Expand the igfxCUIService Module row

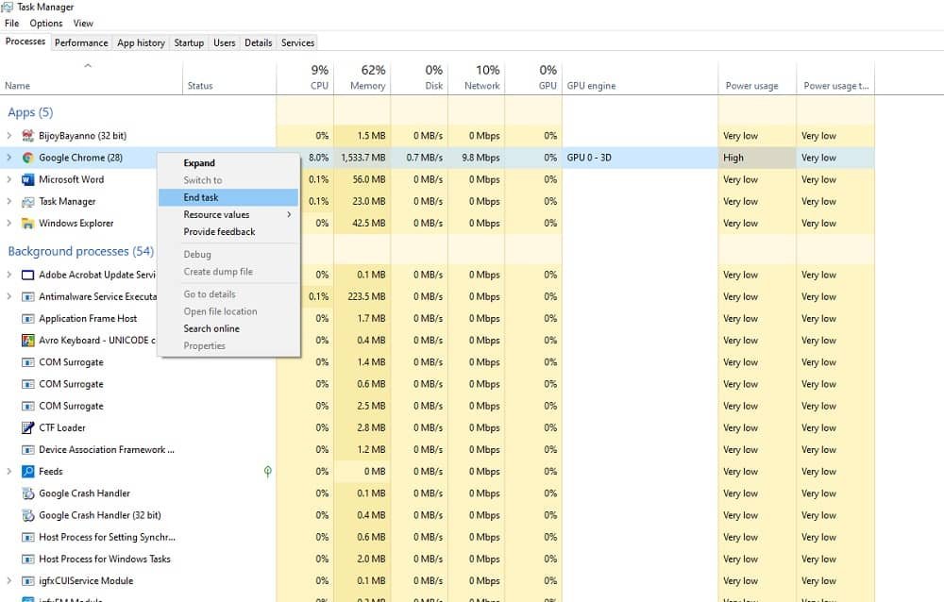pos(9,581)
